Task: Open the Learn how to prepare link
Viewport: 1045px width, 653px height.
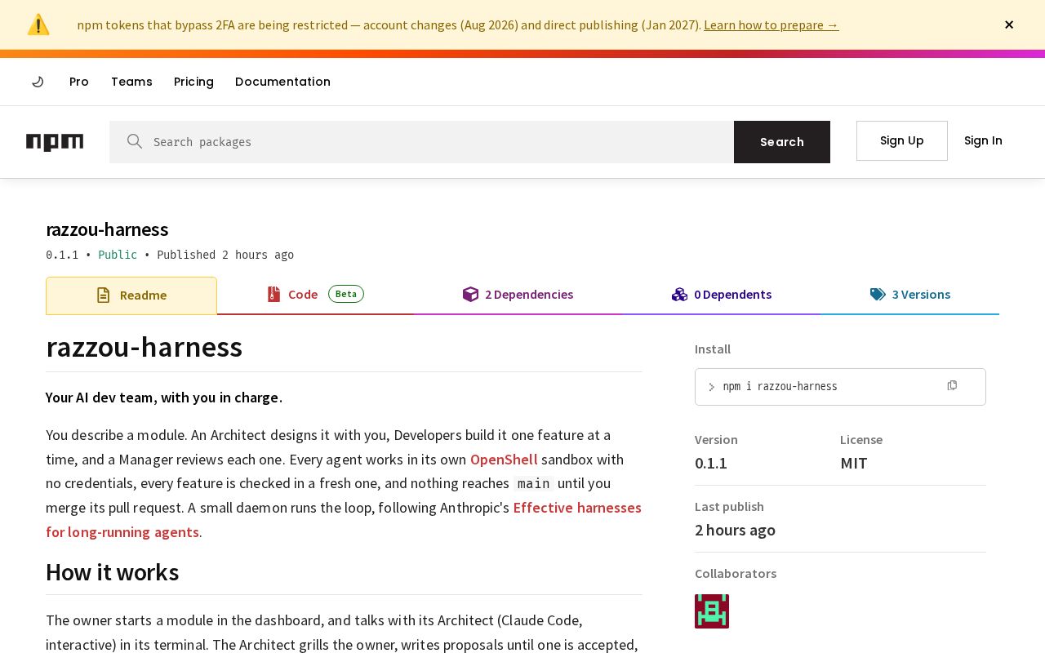Action: coord(771,24)
